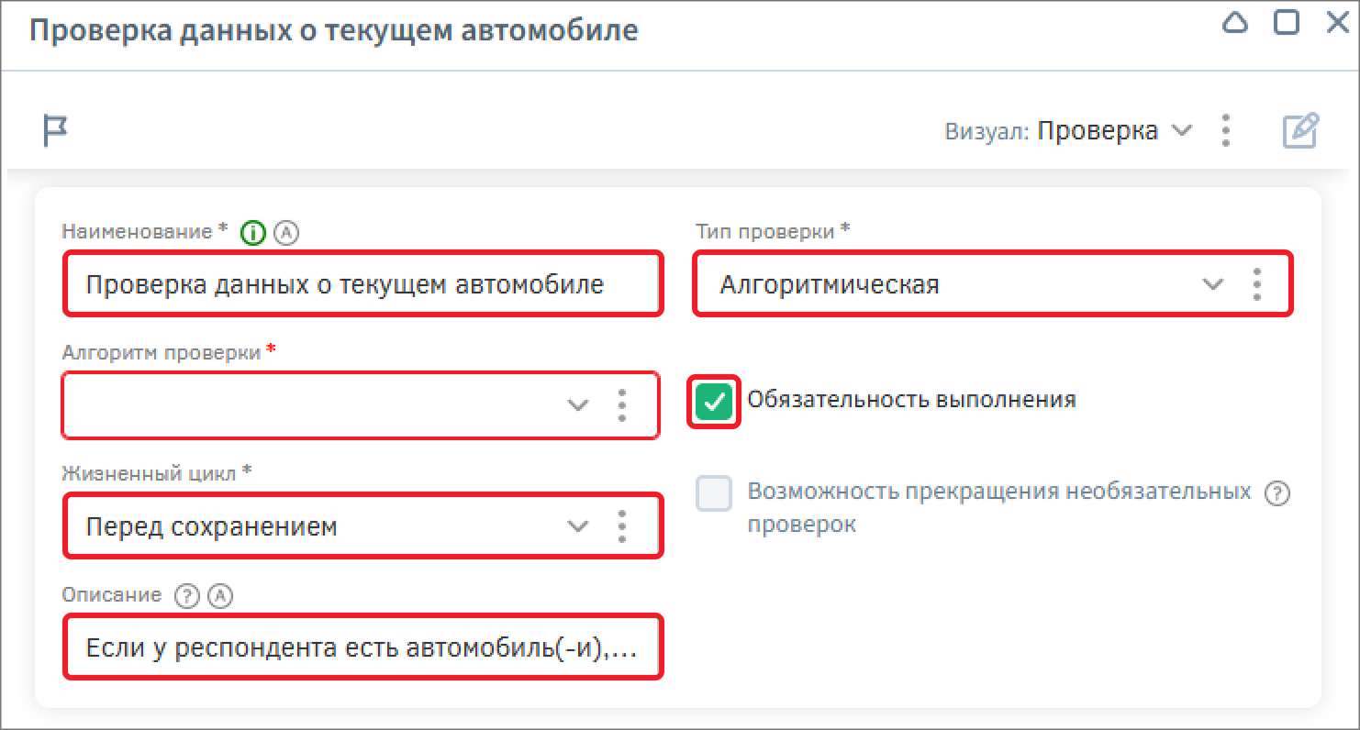
Task: Expand the Алгоритм проверки dropdown arrow
Action: (x=577, y=404)
